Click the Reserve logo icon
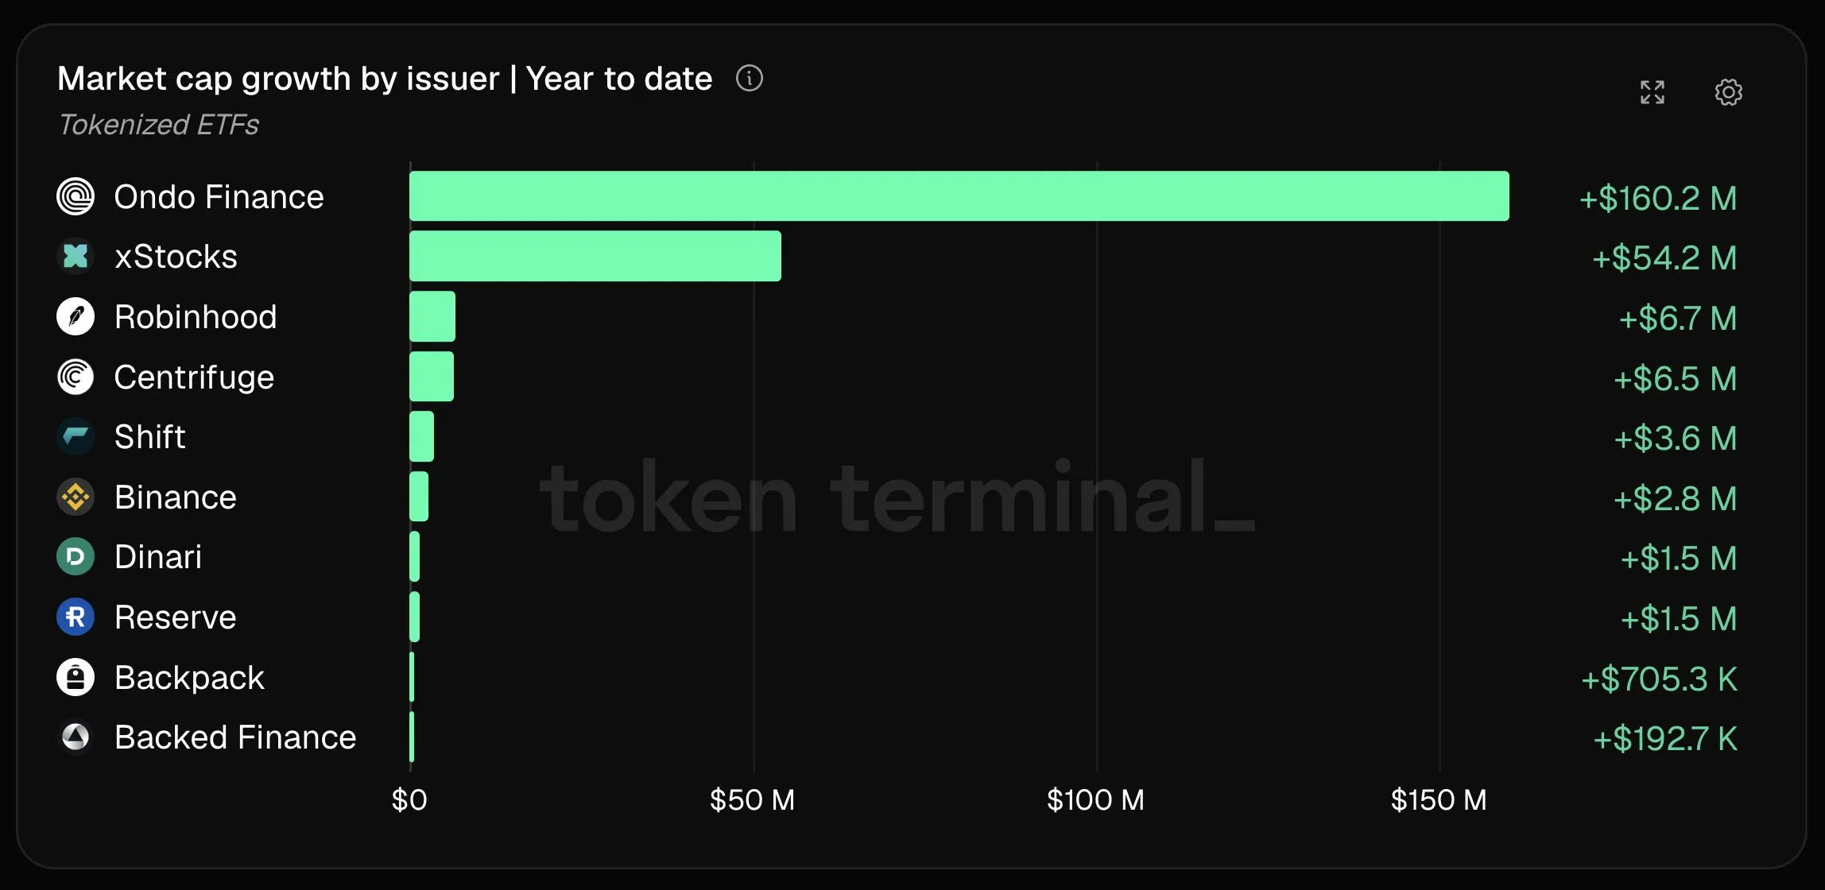Image resolution: width=1825 pixels, height=890 pixels. tap(76, 617)
